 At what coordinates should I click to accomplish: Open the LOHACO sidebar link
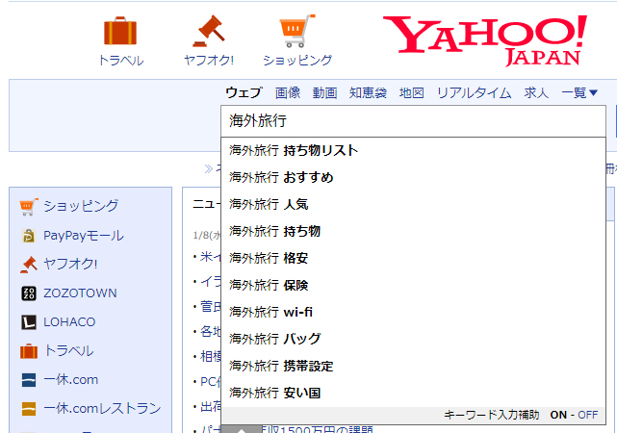click(x=69, y=322)
